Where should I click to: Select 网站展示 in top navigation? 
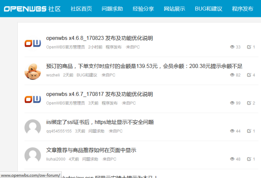coord(174,9)
